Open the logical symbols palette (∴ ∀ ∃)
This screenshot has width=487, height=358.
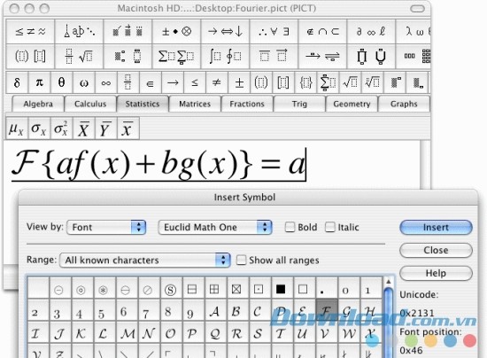coord(274,31)
